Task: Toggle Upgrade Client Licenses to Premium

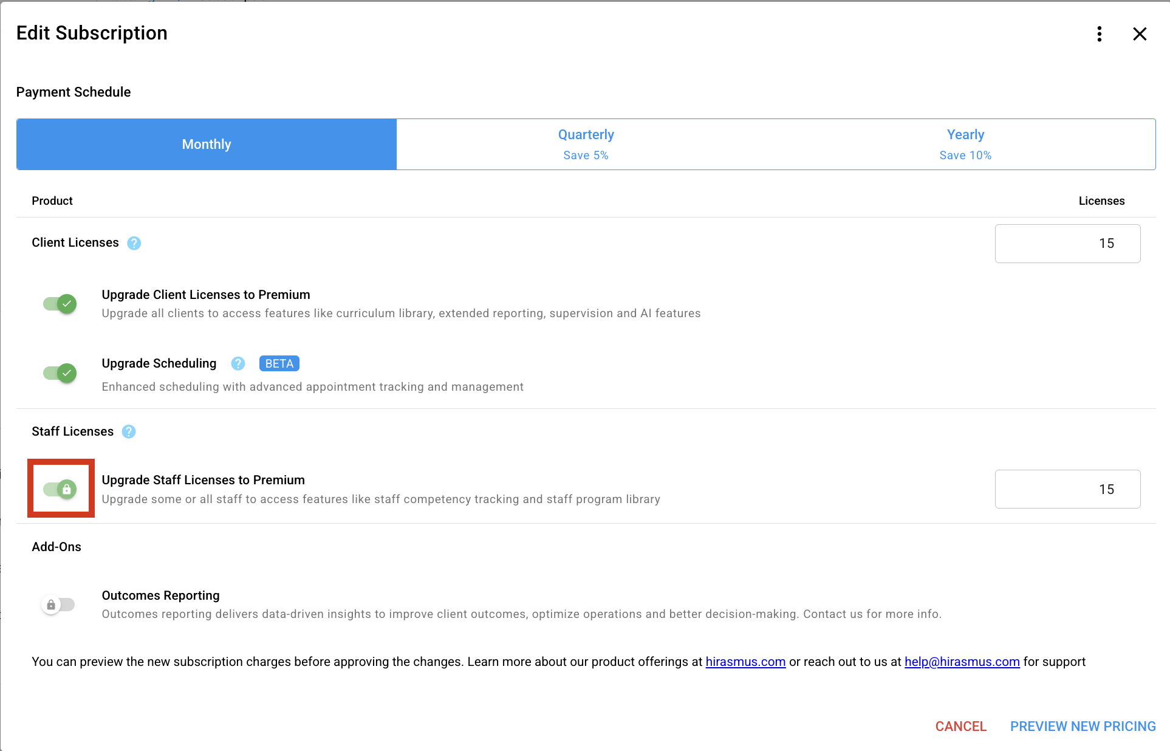Action: [60, 303]
